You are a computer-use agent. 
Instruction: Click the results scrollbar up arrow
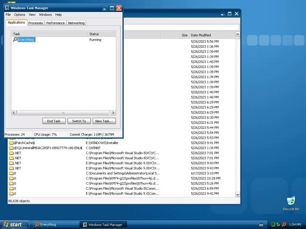point(238,34)
